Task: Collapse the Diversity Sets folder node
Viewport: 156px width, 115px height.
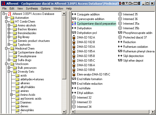Action: 9,72
